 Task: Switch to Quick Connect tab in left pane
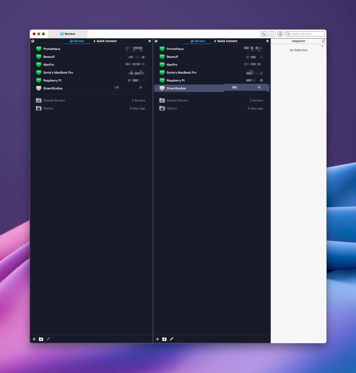click(x=105, y=41)
